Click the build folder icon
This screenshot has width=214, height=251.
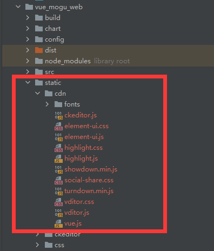(x=39, y=18)
